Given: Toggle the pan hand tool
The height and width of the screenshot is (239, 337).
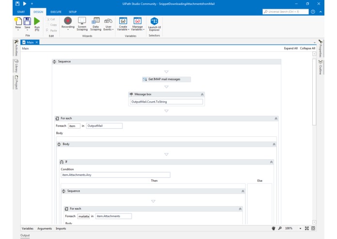Looking at the screenshot, I should point(273,228).
